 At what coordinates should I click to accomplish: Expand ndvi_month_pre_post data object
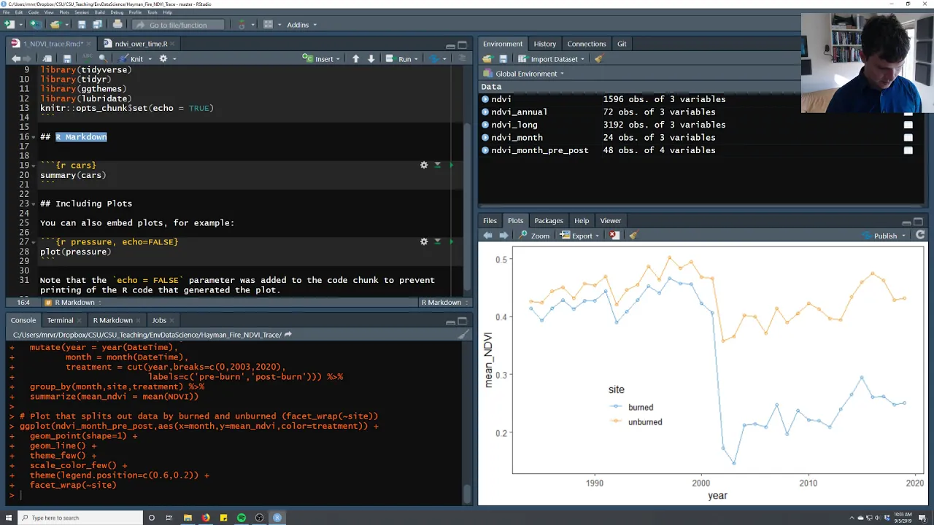click(x=485, y=150)
